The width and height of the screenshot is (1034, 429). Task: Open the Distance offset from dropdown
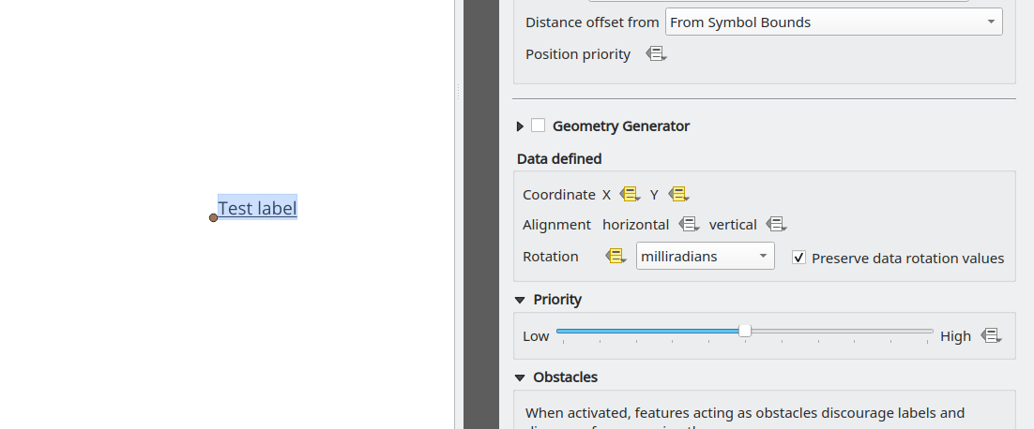pyautogui.click(x=833, y=22)
